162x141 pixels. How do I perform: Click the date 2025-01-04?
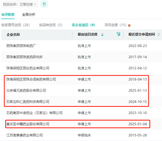[x=138, y=124]
